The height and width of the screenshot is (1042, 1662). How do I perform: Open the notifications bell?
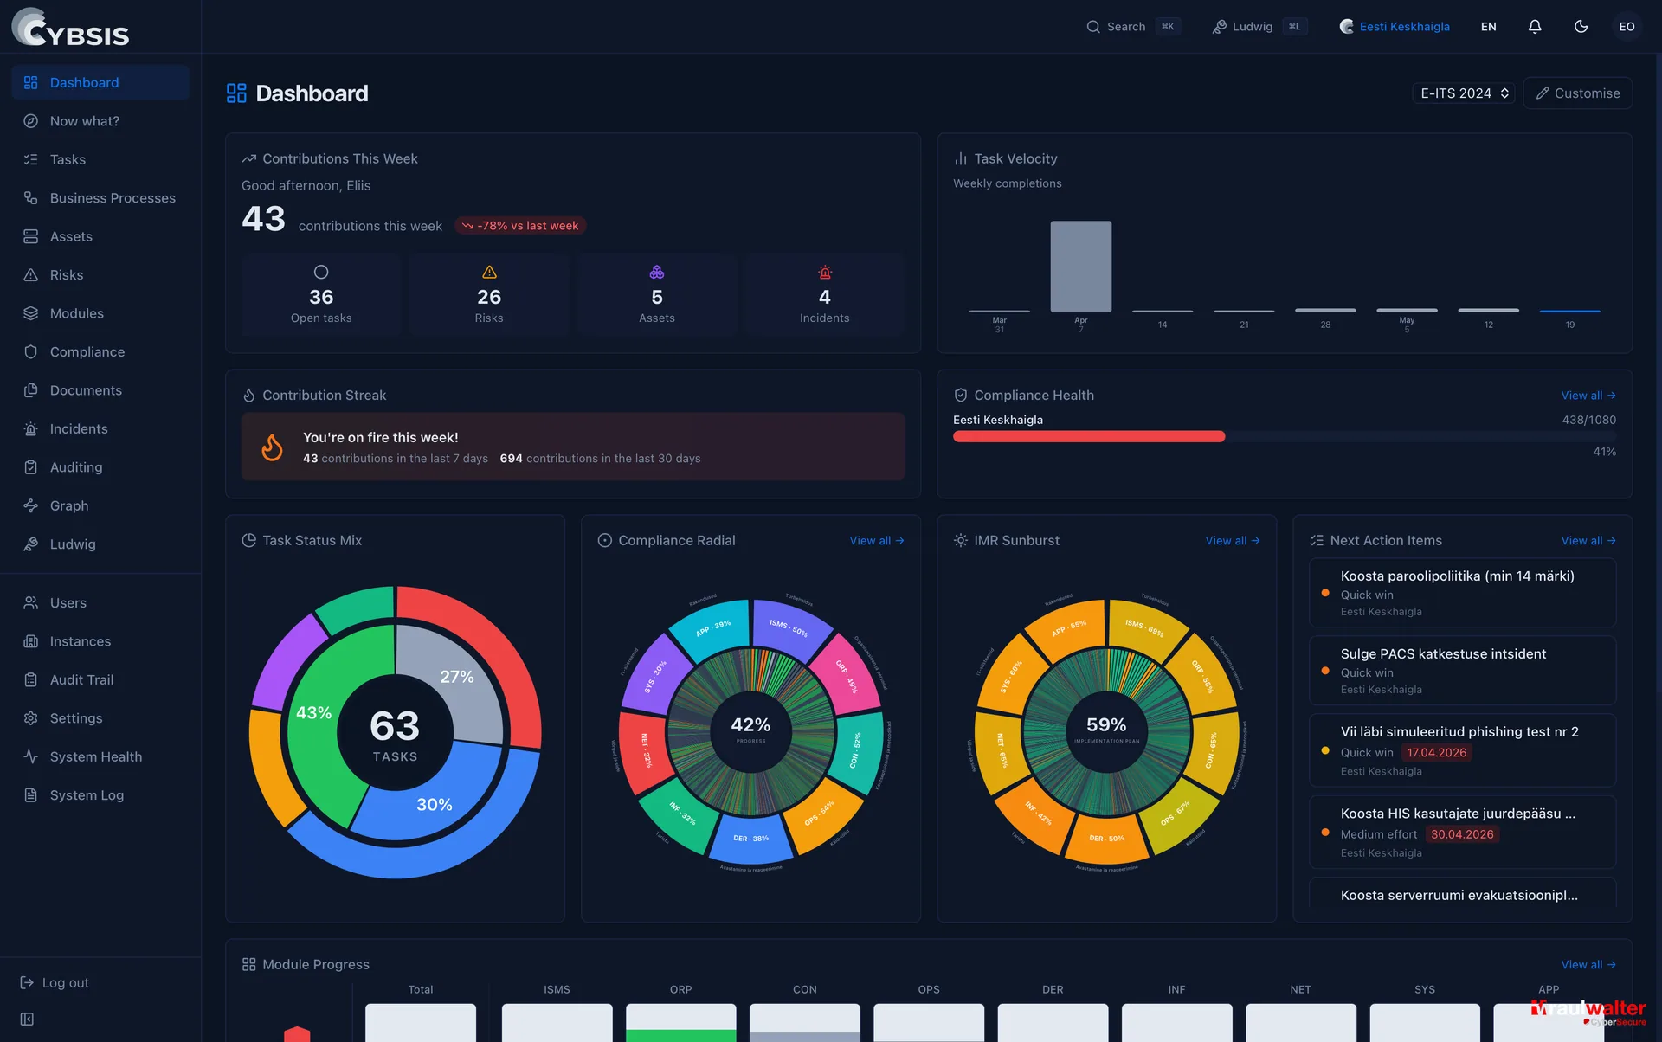(1535, 27)
